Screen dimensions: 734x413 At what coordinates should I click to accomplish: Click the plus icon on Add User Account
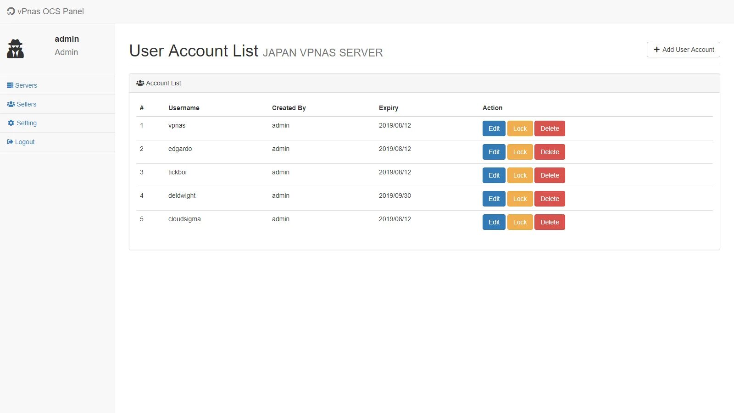(x=656, y=50)
